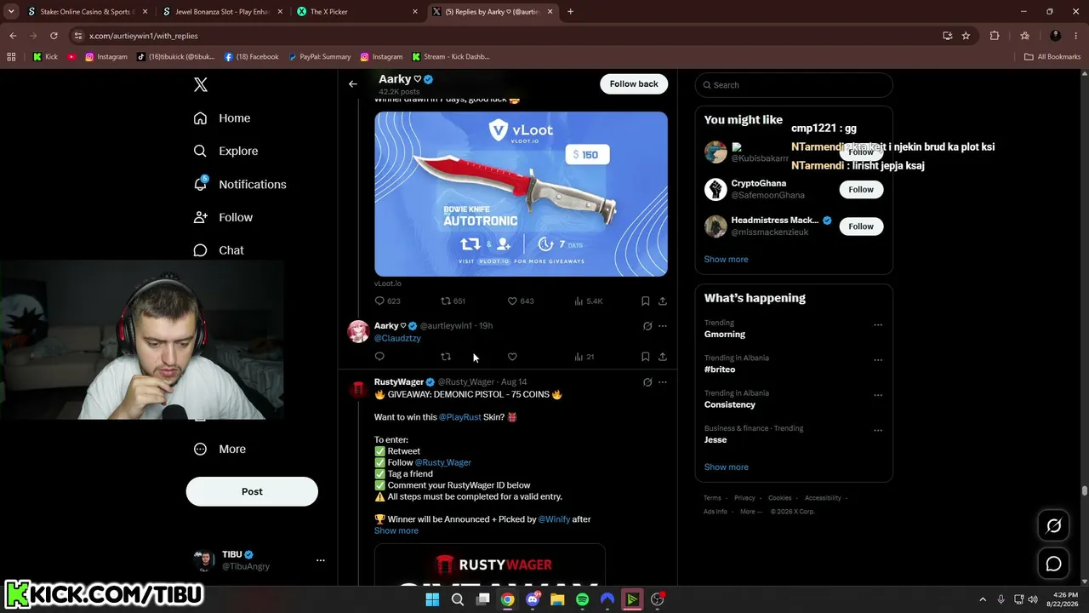Open the browser Extensions puzzle icon
This screenshot has height=613, width=1089.
pyautogui.click(x=995, y=36)
